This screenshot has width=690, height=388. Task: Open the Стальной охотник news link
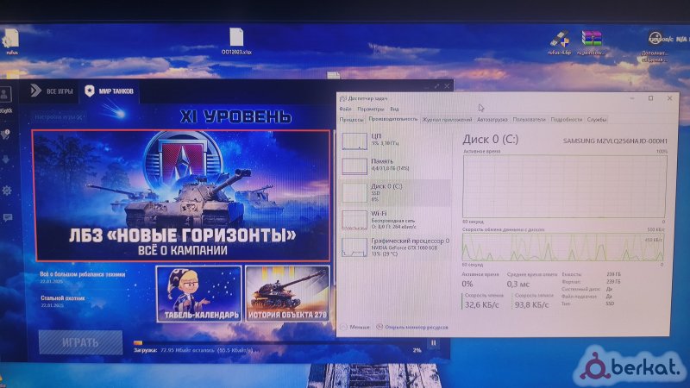pos(62,297)
